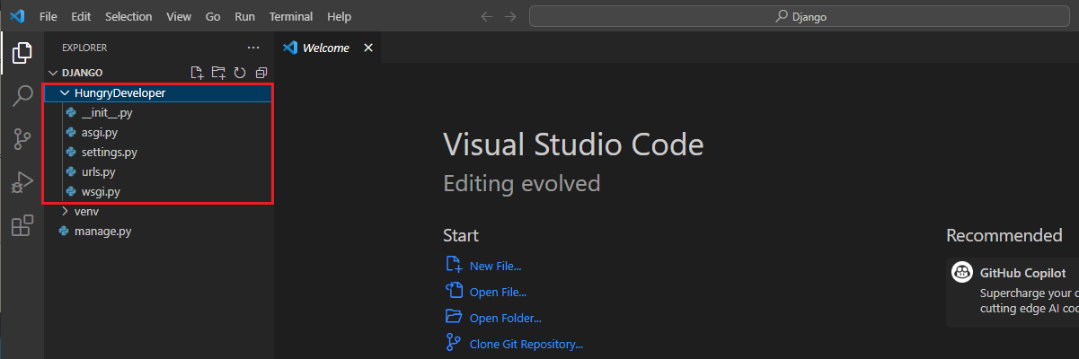The width and height of the screenshot is (1079, 359).
Task: Open Run and Debug view
Action: click(x=22, y=182)
